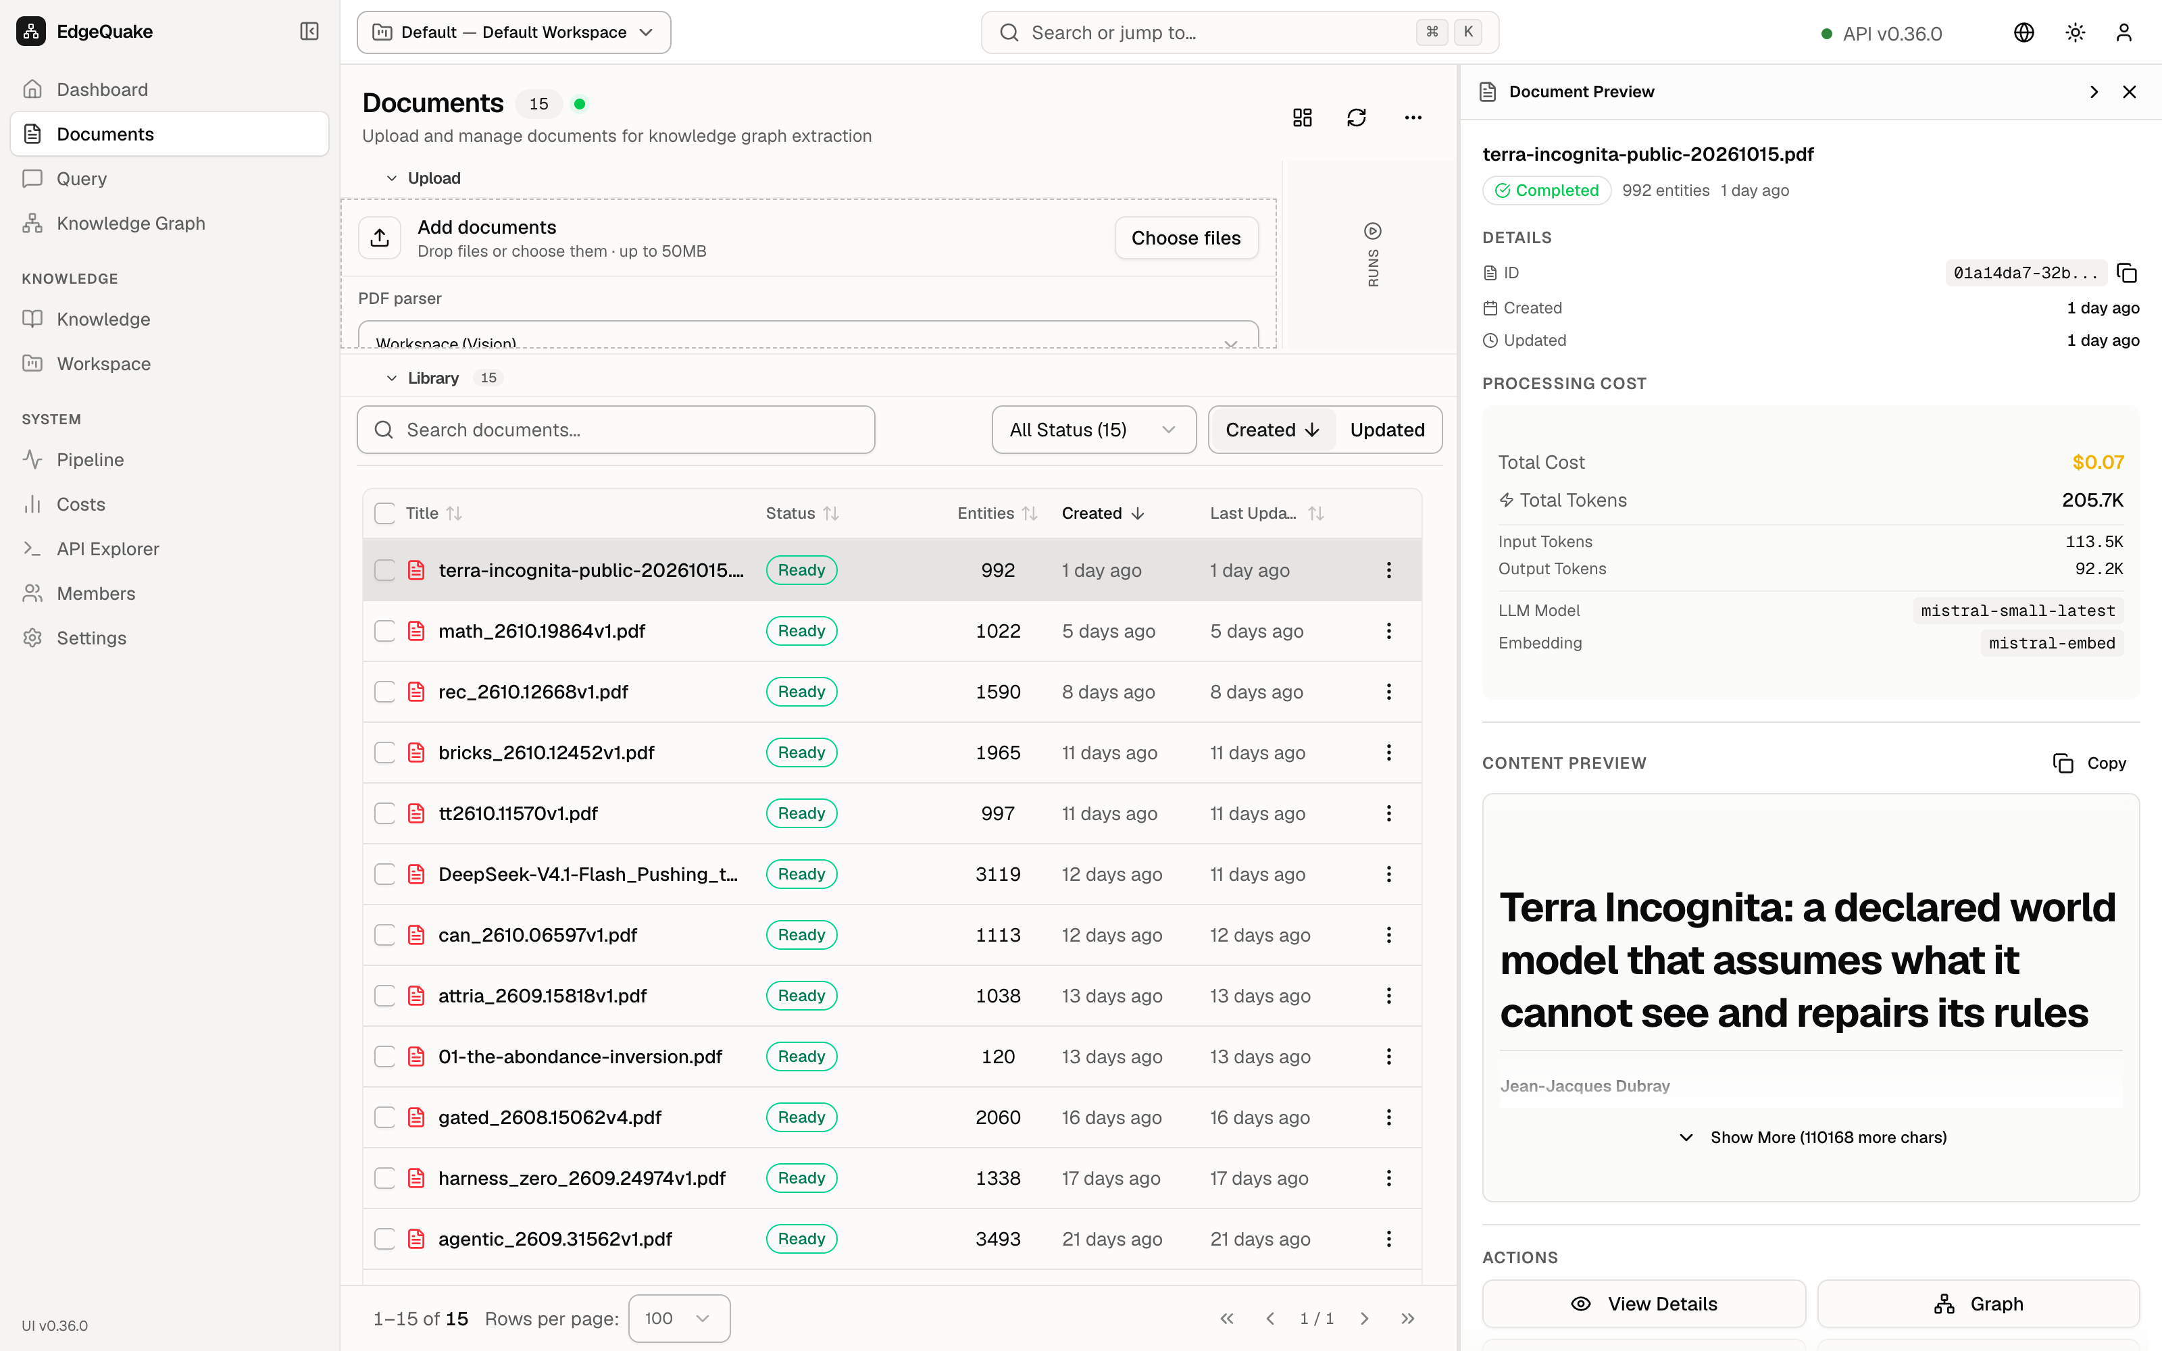The image size is (2162, 1351).
Task: Open Dashboard in the sidebar
Action: 170,89
